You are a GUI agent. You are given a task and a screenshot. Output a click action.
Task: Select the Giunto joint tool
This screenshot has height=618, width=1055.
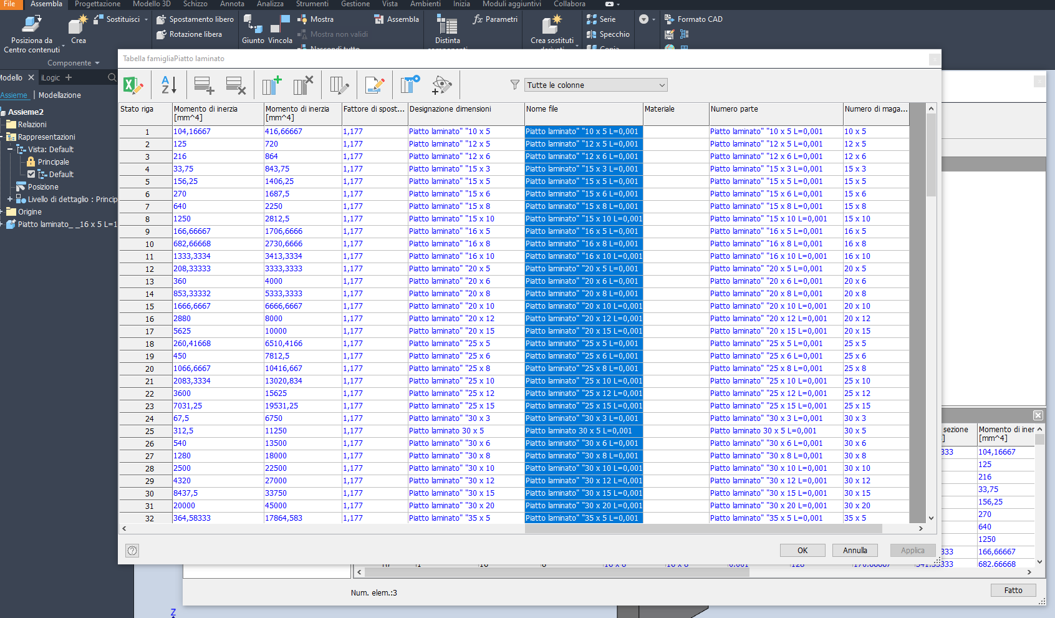point(253,29)
